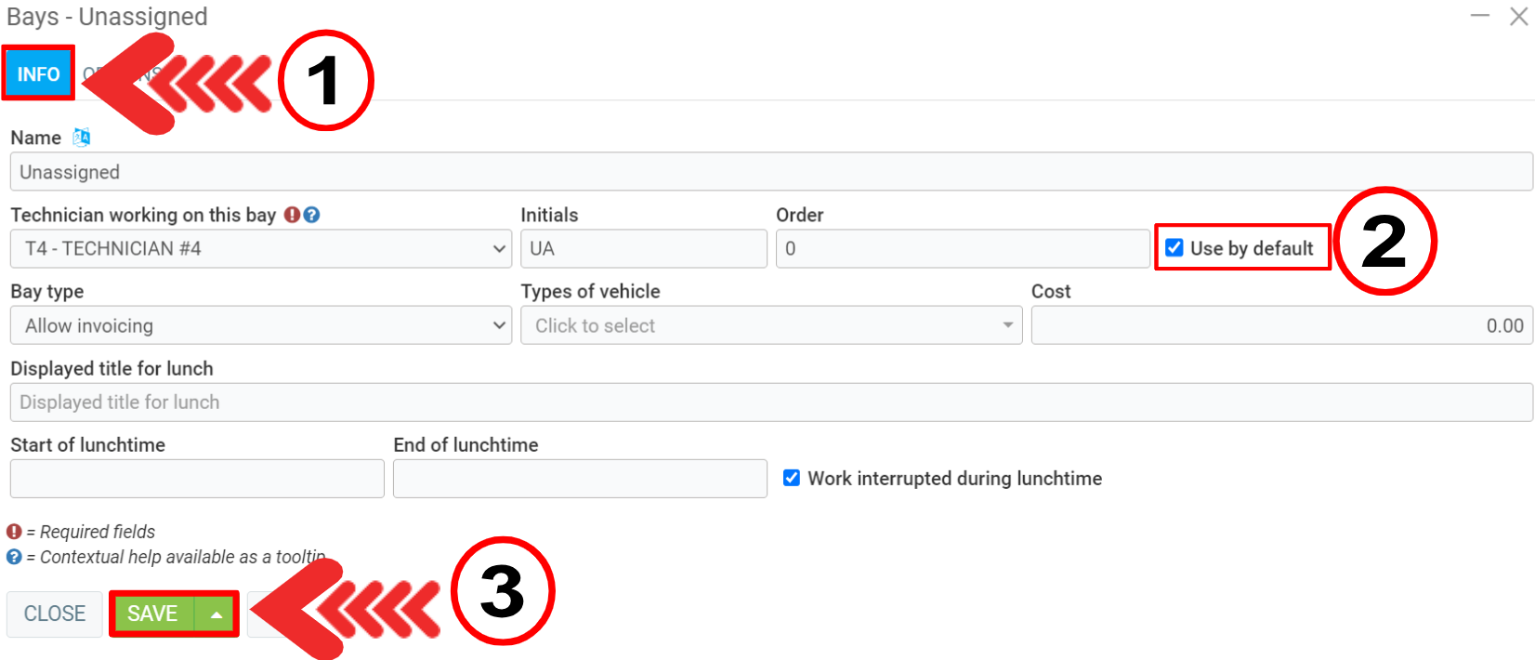Click the End of lunchtime field
1535x660 pixels.
[x=580, y=479]
